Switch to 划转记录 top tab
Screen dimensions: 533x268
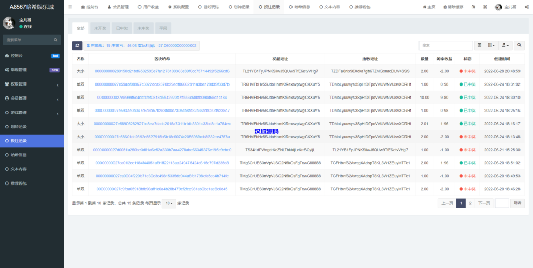pos(239,7)
